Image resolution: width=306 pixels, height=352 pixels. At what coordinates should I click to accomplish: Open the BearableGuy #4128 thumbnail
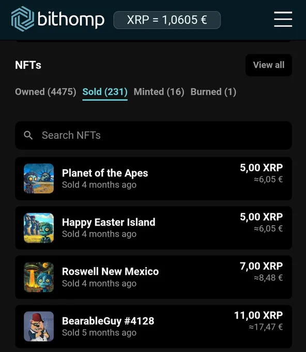39,327
